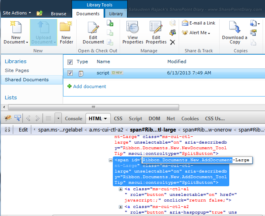Viewport: 265px width, 216px height.
Task: Sort by the Name column header
Action: (103, 62)
